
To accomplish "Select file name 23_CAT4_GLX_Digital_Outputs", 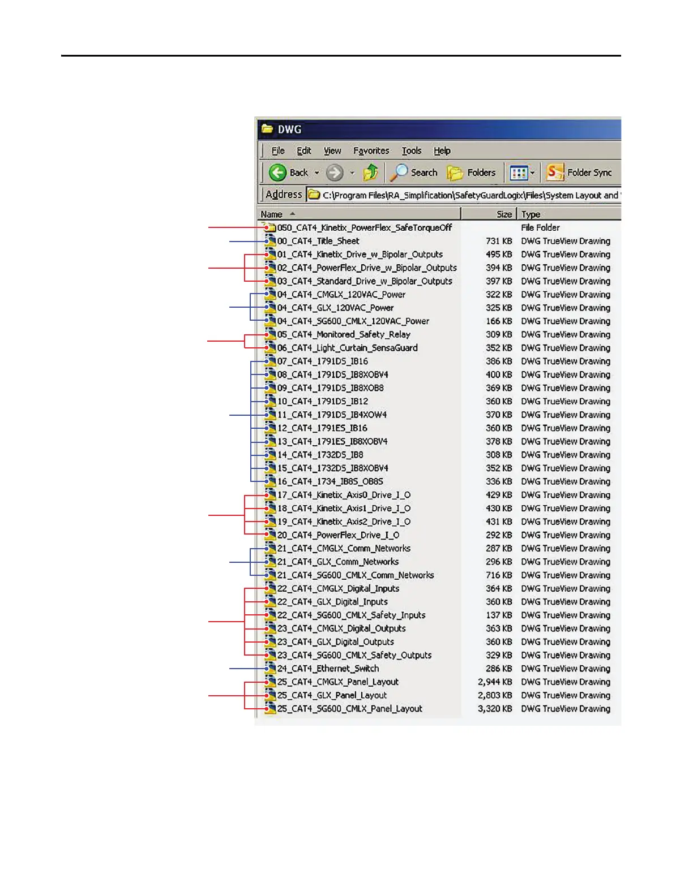I will [336, 642].
